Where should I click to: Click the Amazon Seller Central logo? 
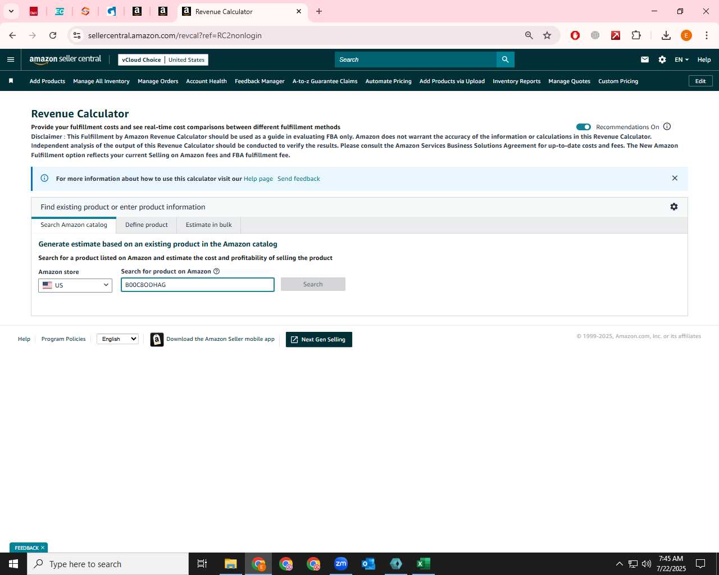[65, 59]
